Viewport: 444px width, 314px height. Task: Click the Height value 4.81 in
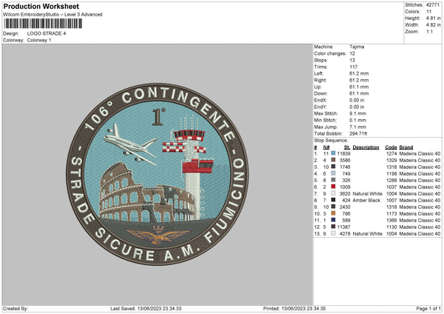point(433,18)
